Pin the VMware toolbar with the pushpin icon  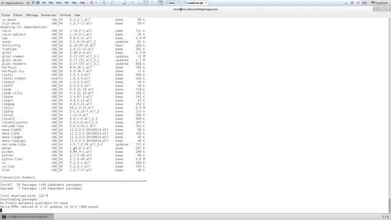tap(33, 2)
